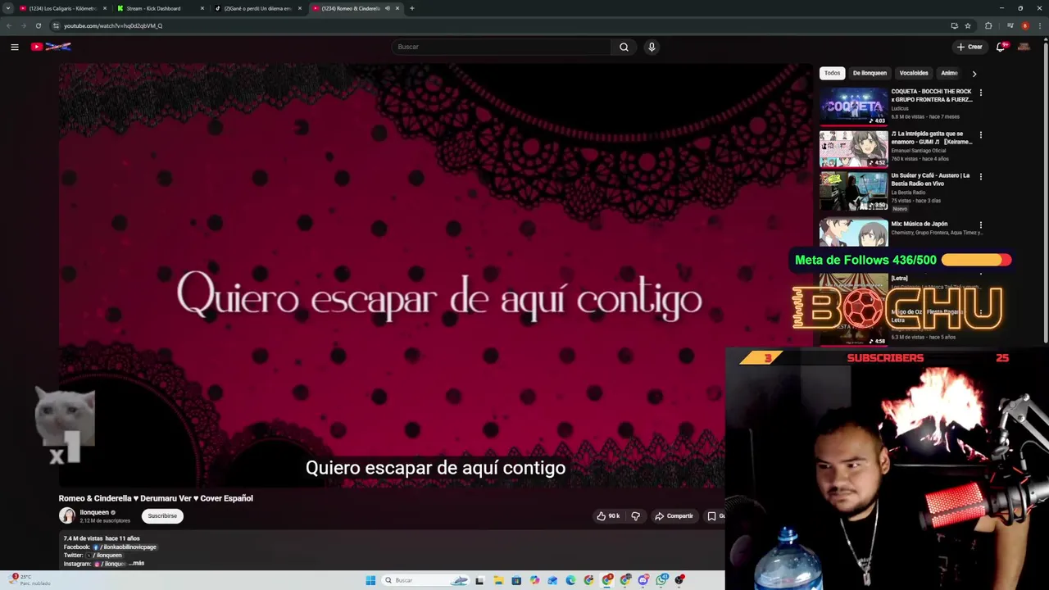Open the tab search dropdown arrow
This screenshot has width=1049, height=590.
point(8,8)
